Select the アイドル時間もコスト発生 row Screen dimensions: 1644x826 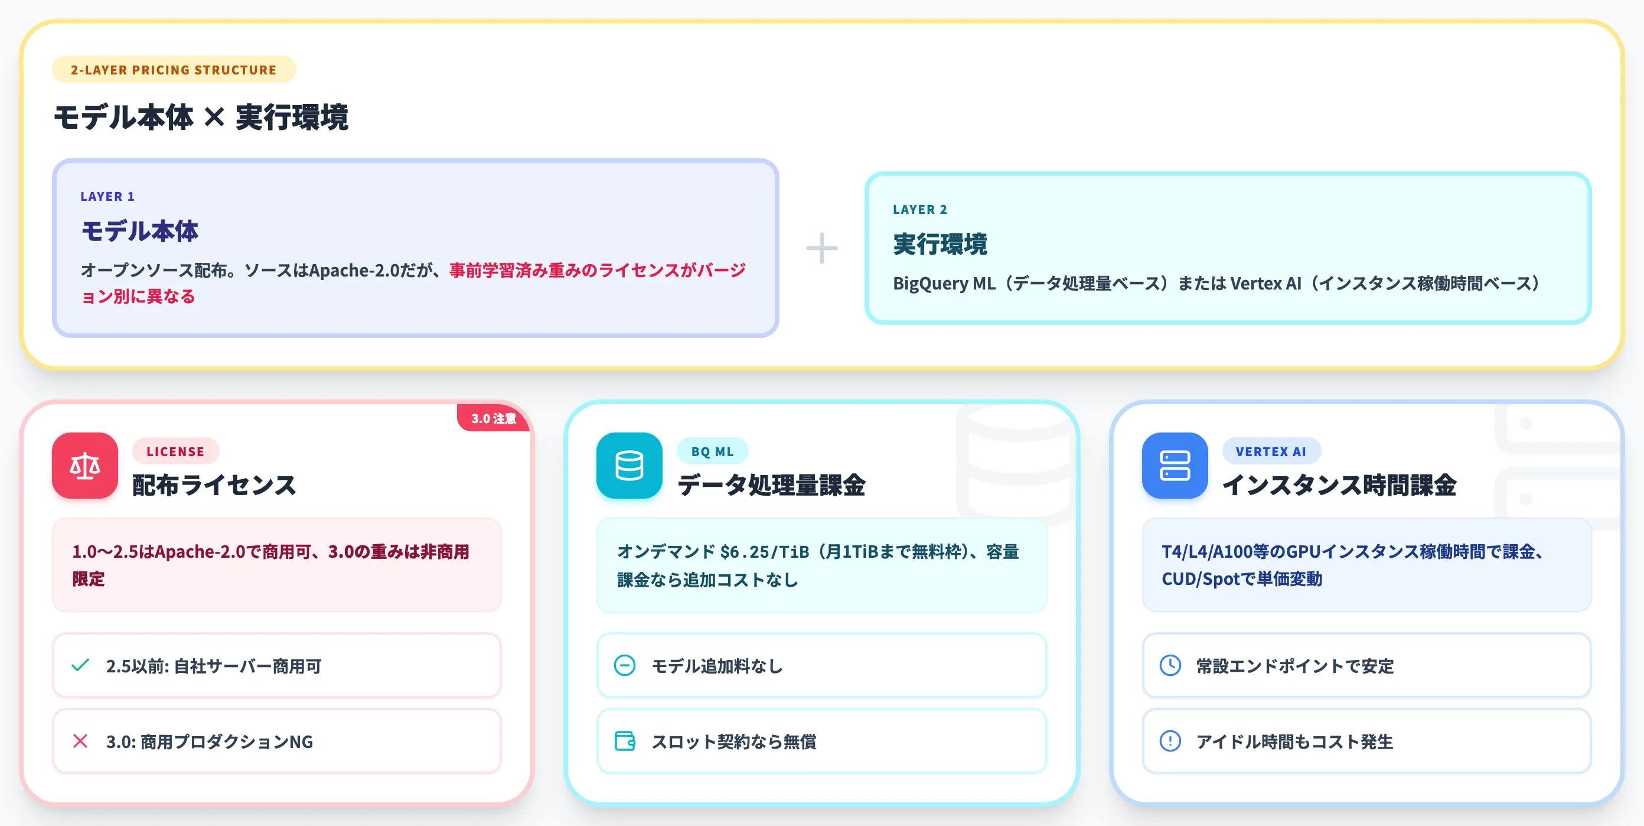pyautogui.click(x=1367, y=741)
